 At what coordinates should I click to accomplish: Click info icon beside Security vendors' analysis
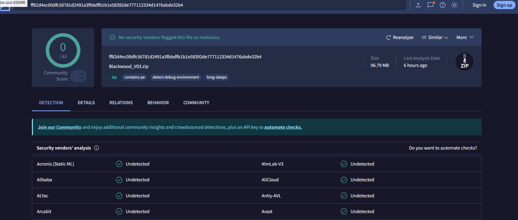96,148
